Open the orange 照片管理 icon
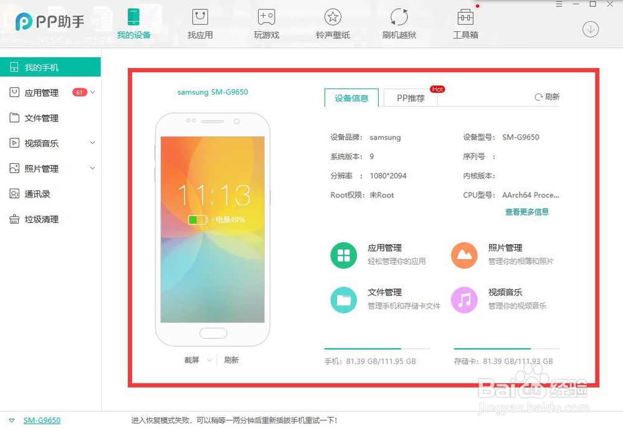623x429 pixels. click(464, 255)
